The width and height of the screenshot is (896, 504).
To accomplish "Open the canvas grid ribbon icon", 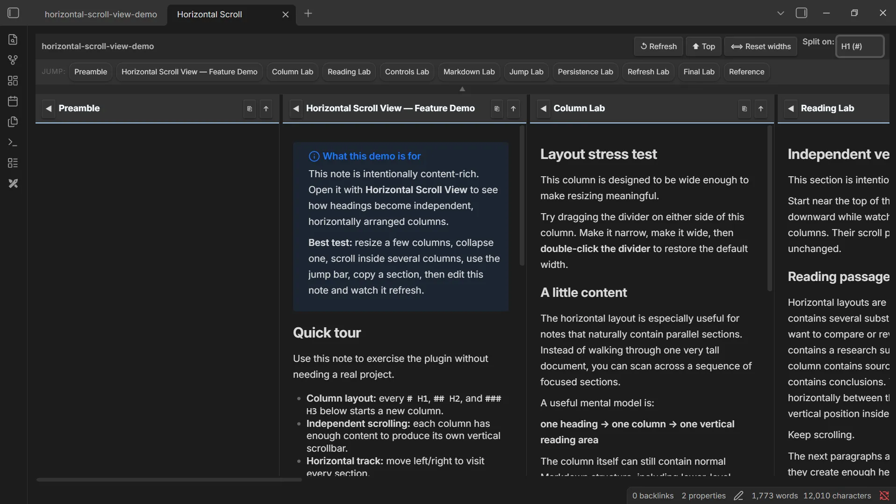I will pos(13,81).
